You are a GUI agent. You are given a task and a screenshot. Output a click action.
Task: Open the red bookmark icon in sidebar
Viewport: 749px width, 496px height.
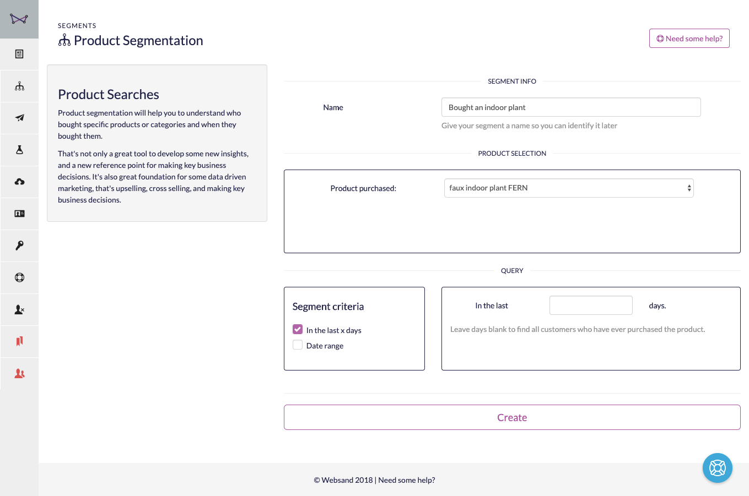pos(19,341)
